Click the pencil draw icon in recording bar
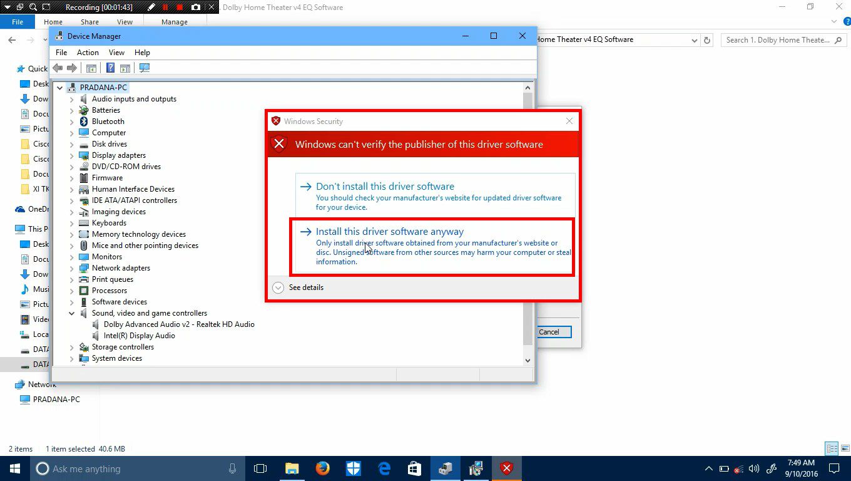Screen dimensions: 851x481 tap(151, 8)
